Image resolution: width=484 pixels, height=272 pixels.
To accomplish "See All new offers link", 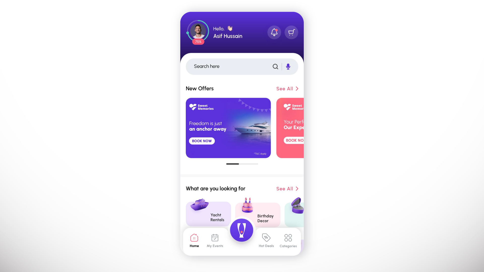I will (x=287, y=88).
